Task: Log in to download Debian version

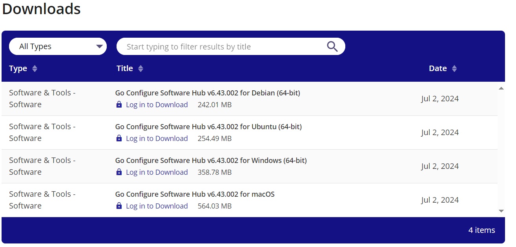Action: (x=157, y=105)
